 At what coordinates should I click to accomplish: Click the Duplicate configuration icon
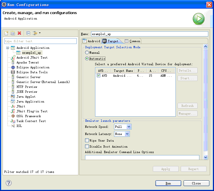[x=13, y=33]
